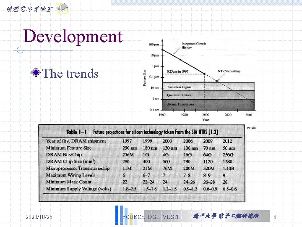
Task: Click the '200M' transistors cell
Action: coord(189,169)
